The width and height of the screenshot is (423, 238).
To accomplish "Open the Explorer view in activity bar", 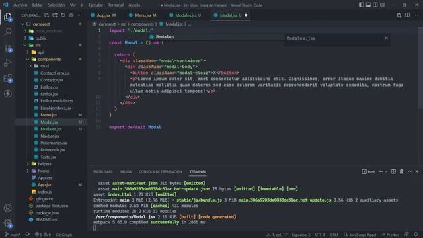I will 7,17.
